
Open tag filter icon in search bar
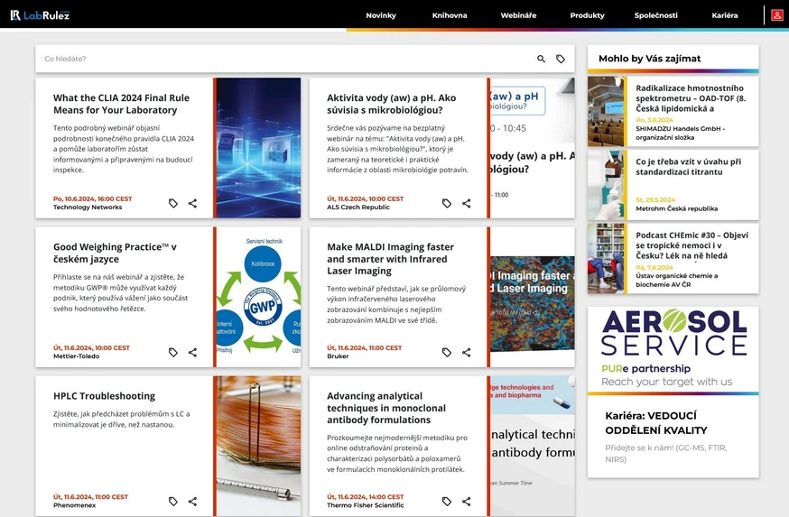pos(561,59)
